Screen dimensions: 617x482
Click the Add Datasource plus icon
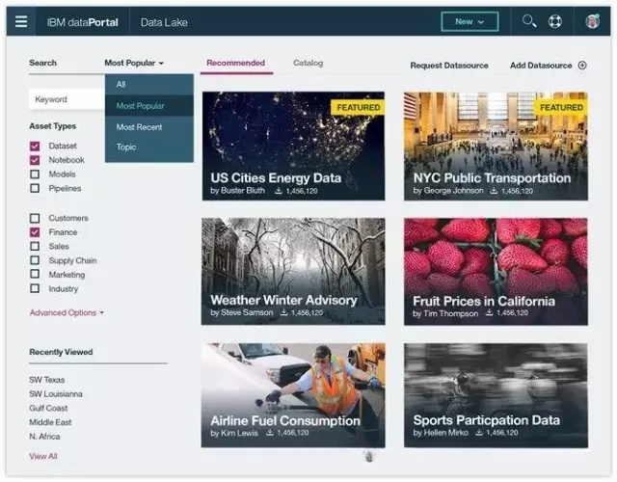point(582,66)
